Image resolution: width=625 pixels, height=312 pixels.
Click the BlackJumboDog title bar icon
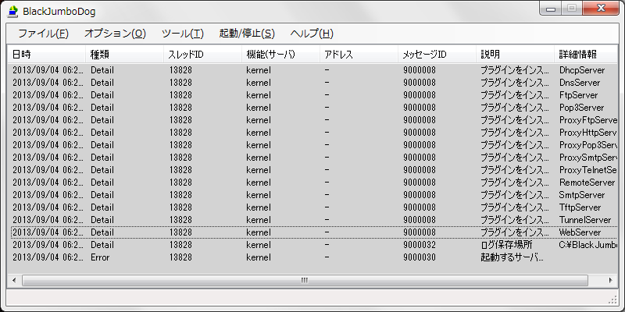pyautogui.click(x=13, y=12)
